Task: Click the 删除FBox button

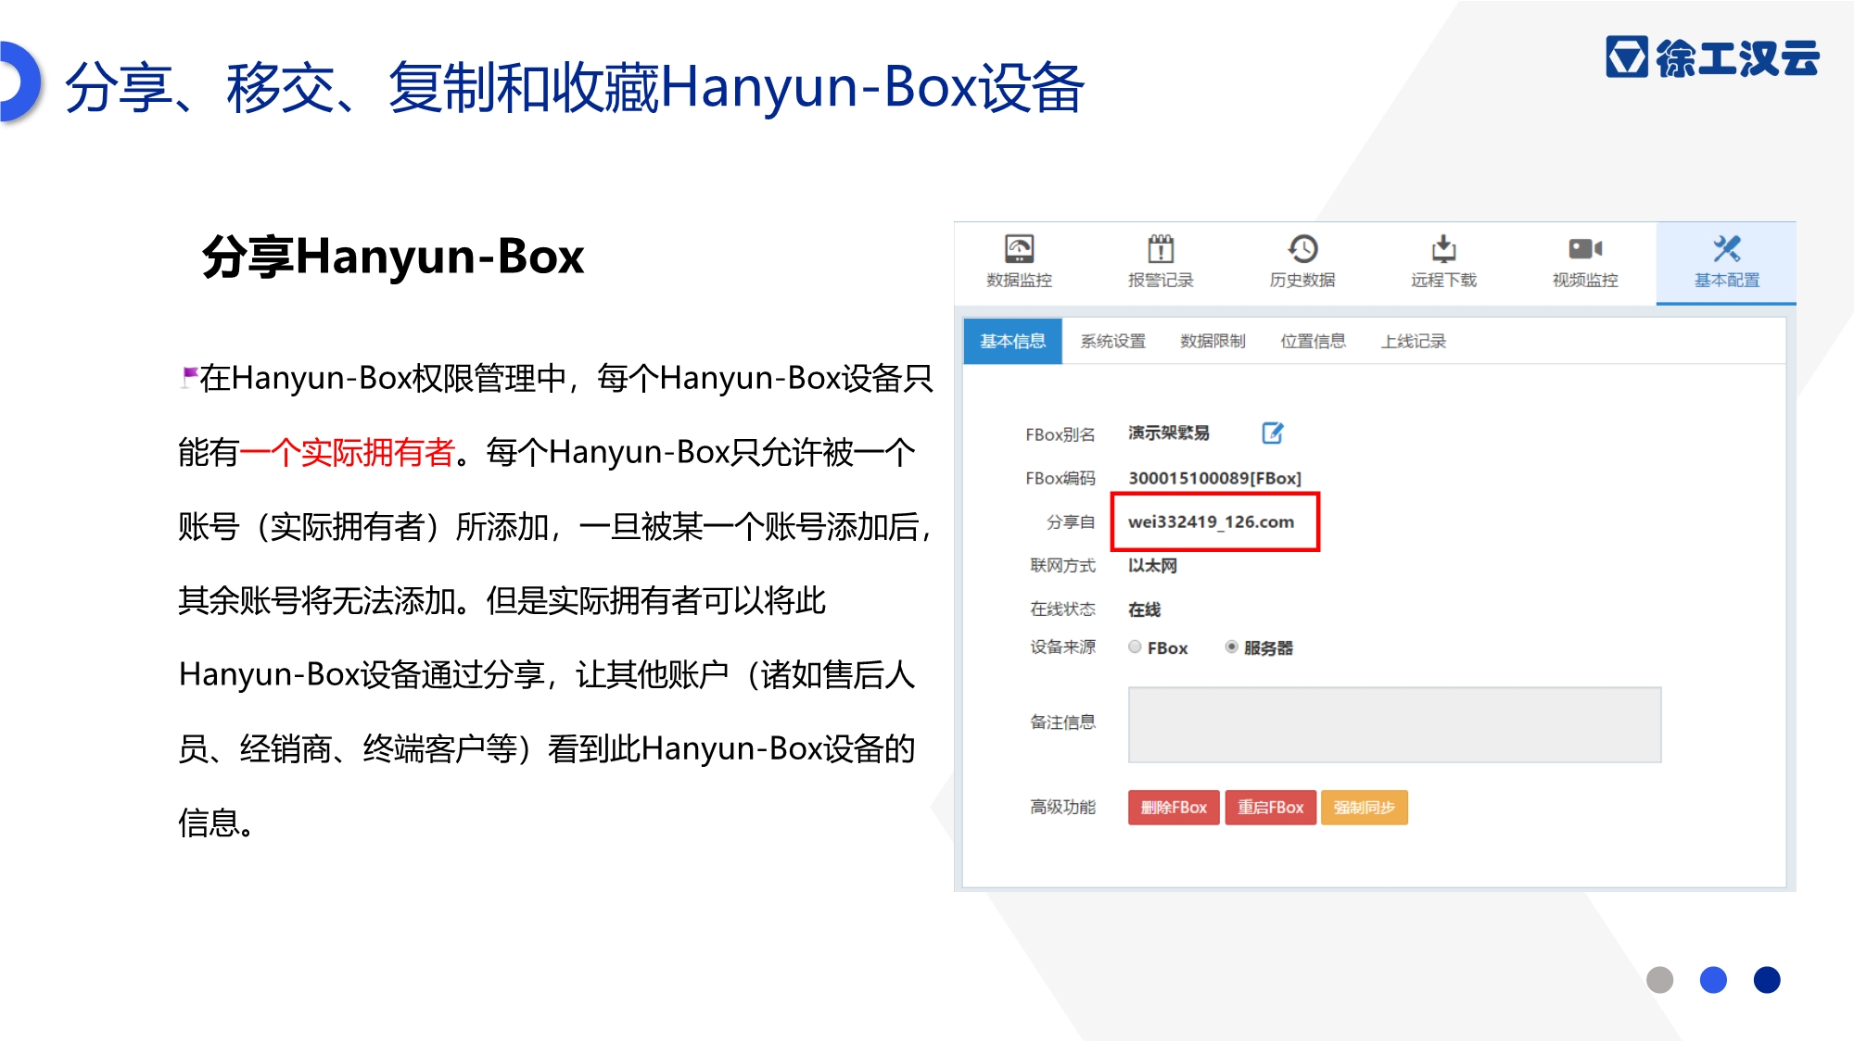Action: pos(1174,807)
